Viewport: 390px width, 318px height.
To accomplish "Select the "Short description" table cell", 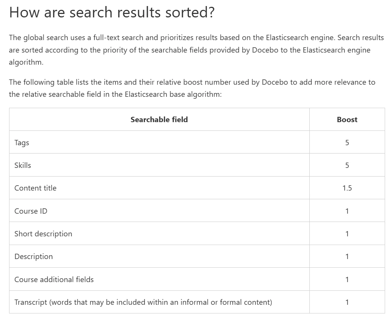I will (x=43, y=234).
